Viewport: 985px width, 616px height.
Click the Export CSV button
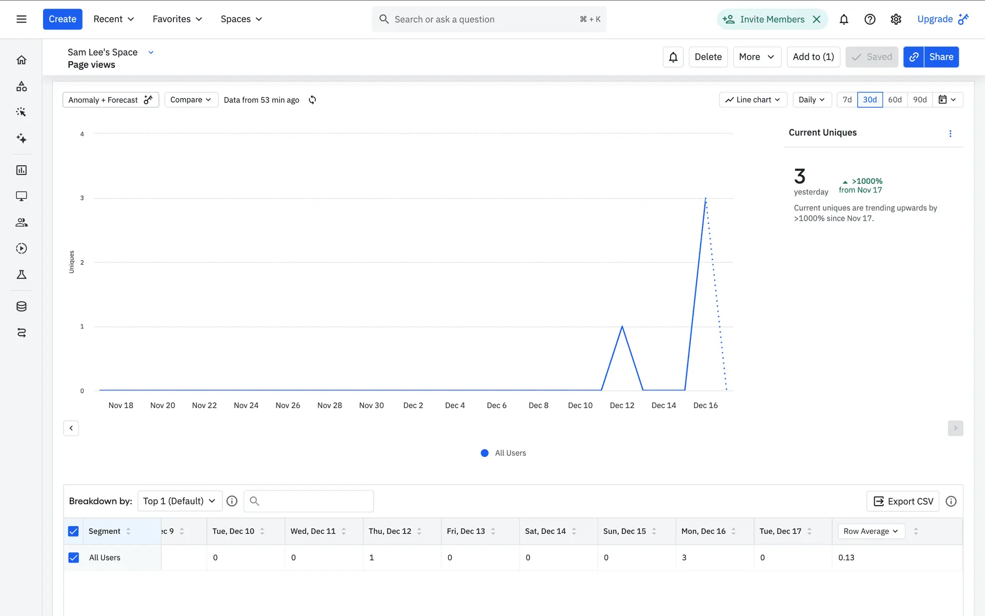[x=903, y=501]
